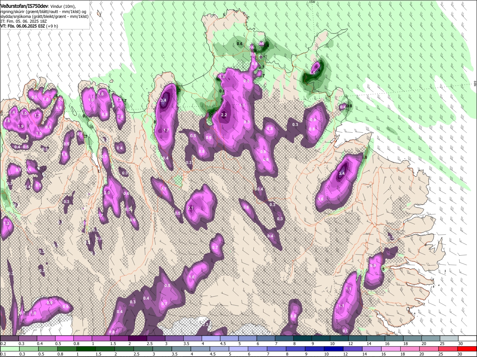Viewport: 477px width, 357px height.
Task: Click the '15W' longitude label on the top edge
Action: [x=312, y=2]
